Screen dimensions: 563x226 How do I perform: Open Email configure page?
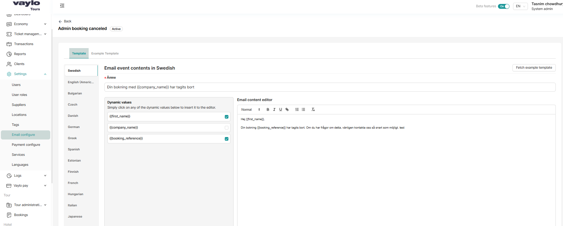pos(25,135)
